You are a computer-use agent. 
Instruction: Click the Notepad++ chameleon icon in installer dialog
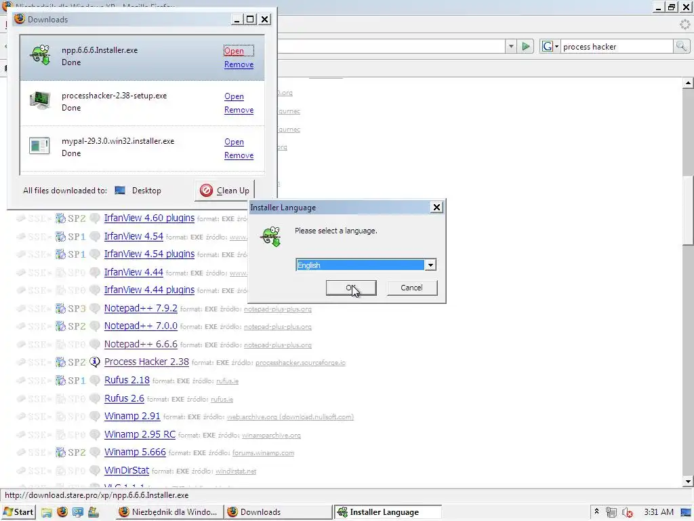pyautogui.click(x=270, y=235)
